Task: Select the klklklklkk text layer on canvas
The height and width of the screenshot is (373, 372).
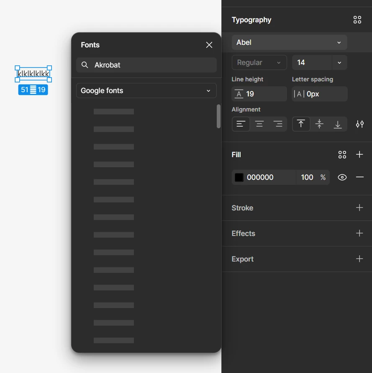Action: point(33,74)
